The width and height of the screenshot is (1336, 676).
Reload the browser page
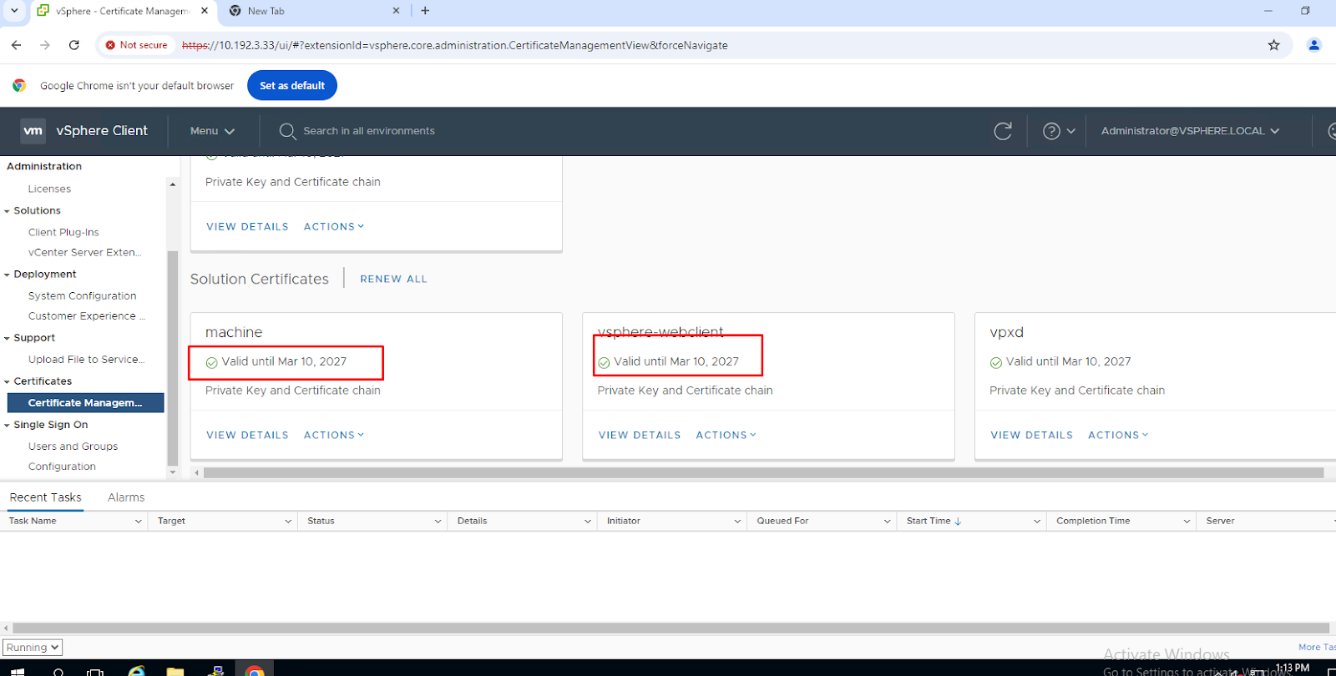pyautogui.click(x=74, y=45)
